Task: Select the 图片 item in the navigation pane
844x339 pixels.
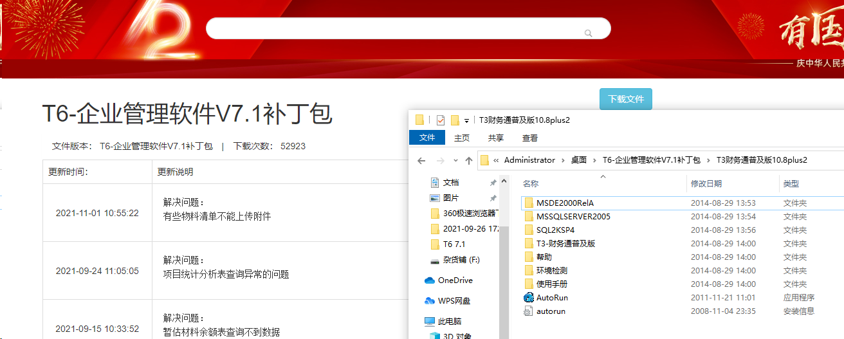Action: 451,198
